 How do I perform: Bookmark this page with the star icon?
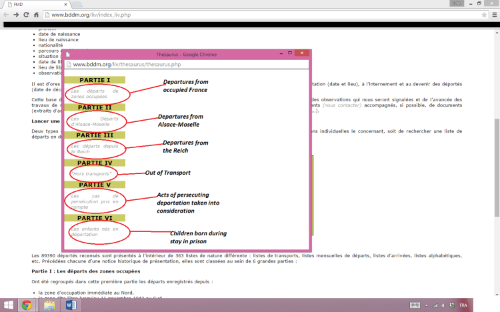coord(484,15)
